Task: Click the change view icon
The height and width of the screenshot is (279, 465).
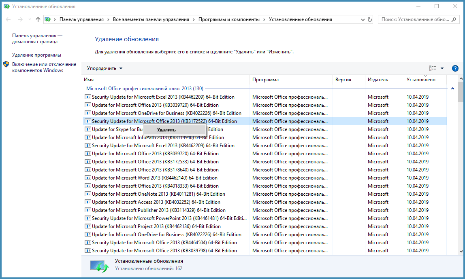Action: 433,68
